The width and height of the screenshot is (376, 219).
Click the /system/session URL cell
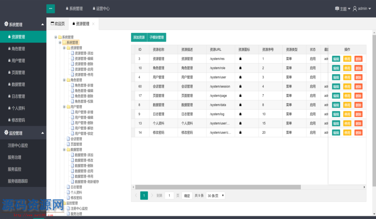click(220, 86)
